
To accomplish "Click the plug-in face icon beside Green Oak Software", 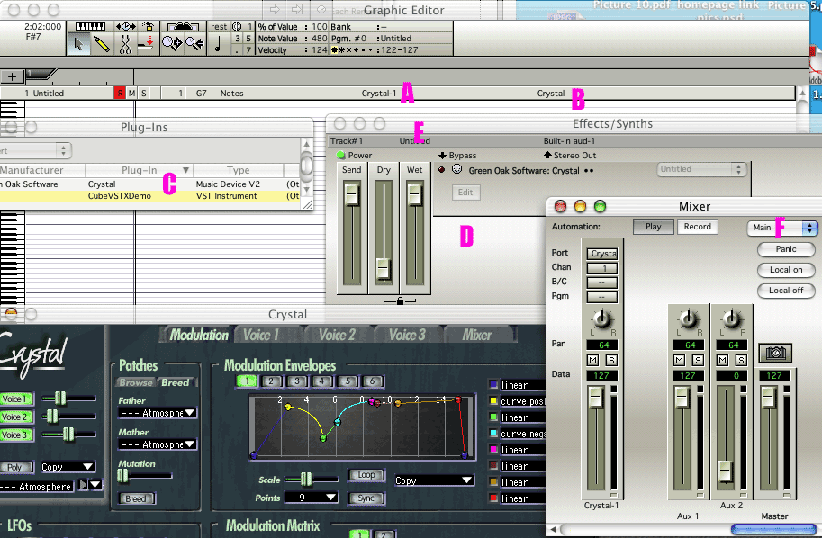I will point(457,169).
